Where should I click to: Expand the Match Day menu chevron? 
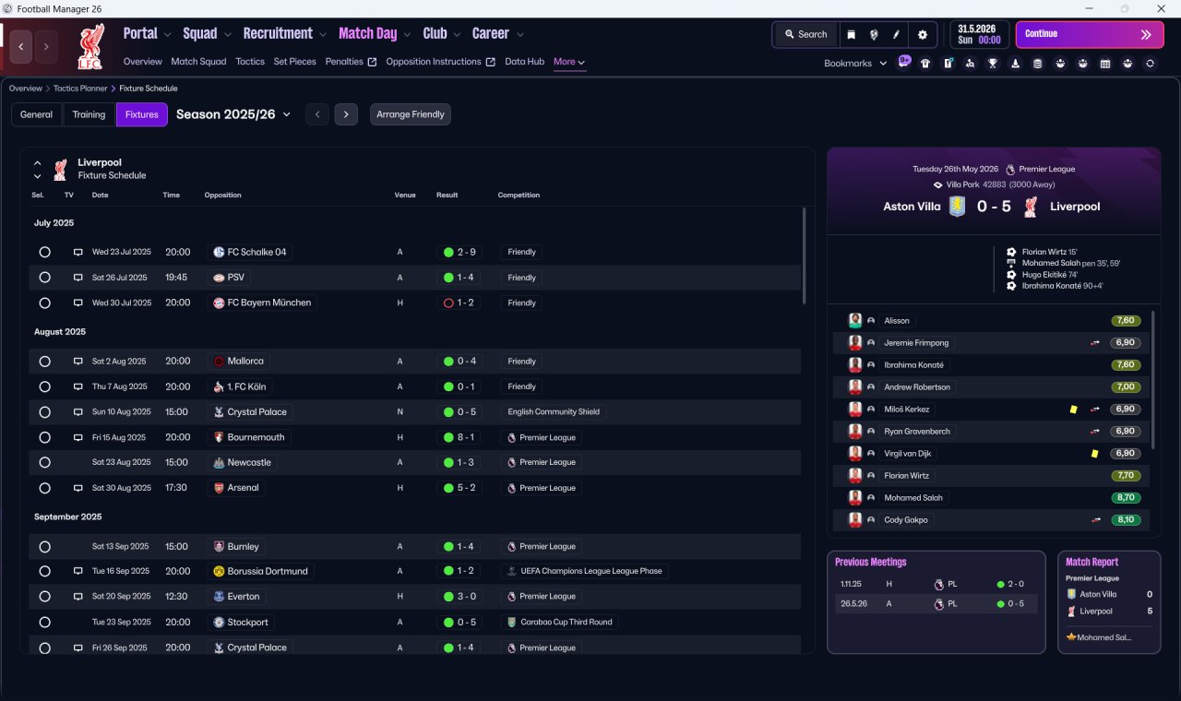pos(407,35)
